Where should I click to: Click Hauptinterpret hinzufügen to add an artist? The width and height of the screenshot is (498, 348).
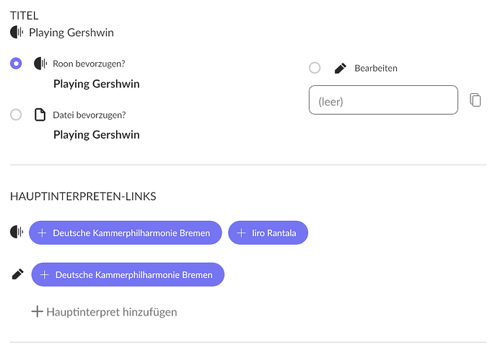pos(111,312)
